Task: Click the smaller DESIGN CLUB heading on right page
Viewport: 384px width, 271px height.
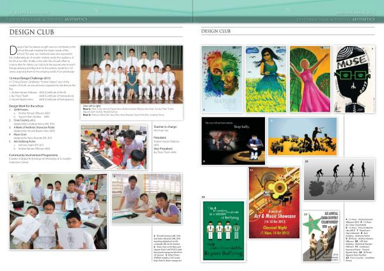Action: tap(216, 31)
